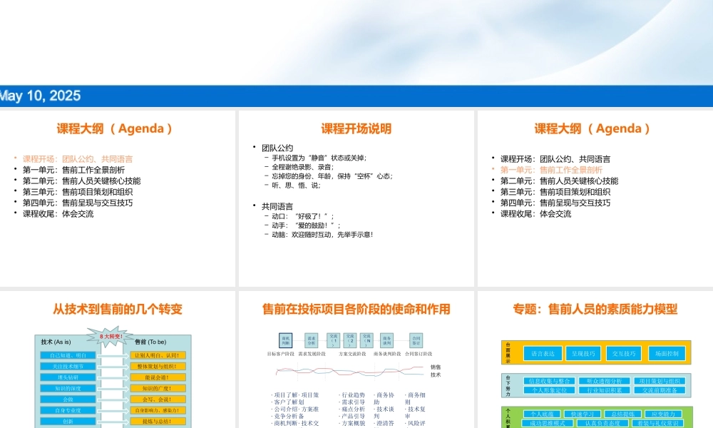
Task: Click the 技术 (As is) column header
Action: click(56, 342)
